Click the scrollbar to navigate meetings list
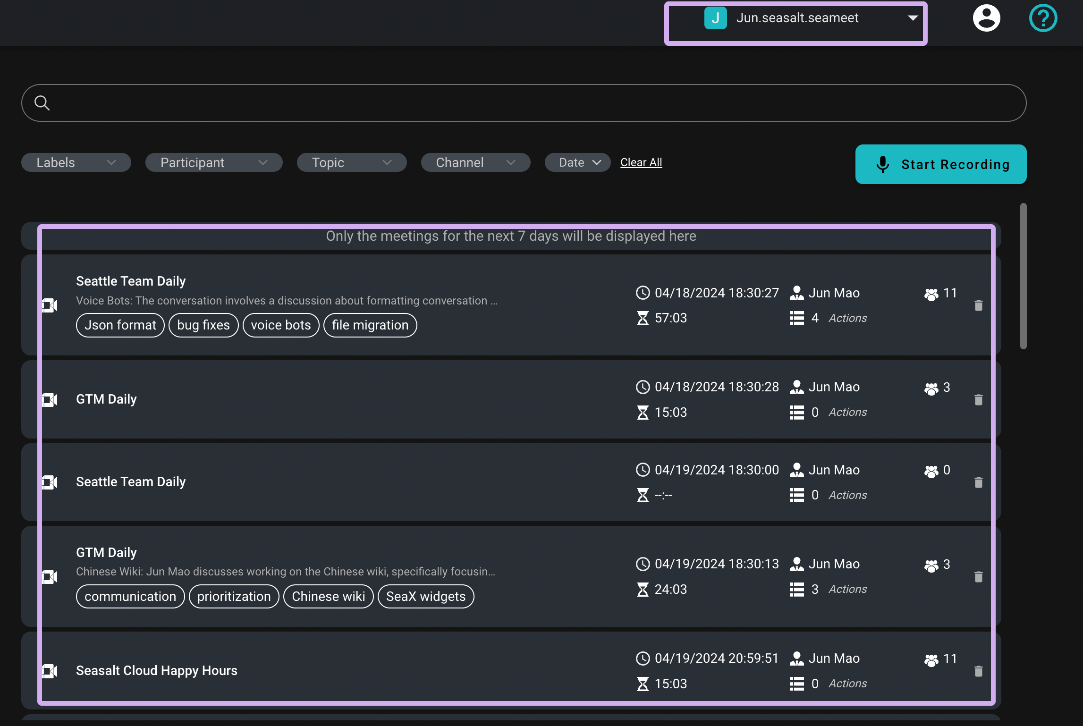This screenshot has height=726, width=1083. pos(1023,283)
